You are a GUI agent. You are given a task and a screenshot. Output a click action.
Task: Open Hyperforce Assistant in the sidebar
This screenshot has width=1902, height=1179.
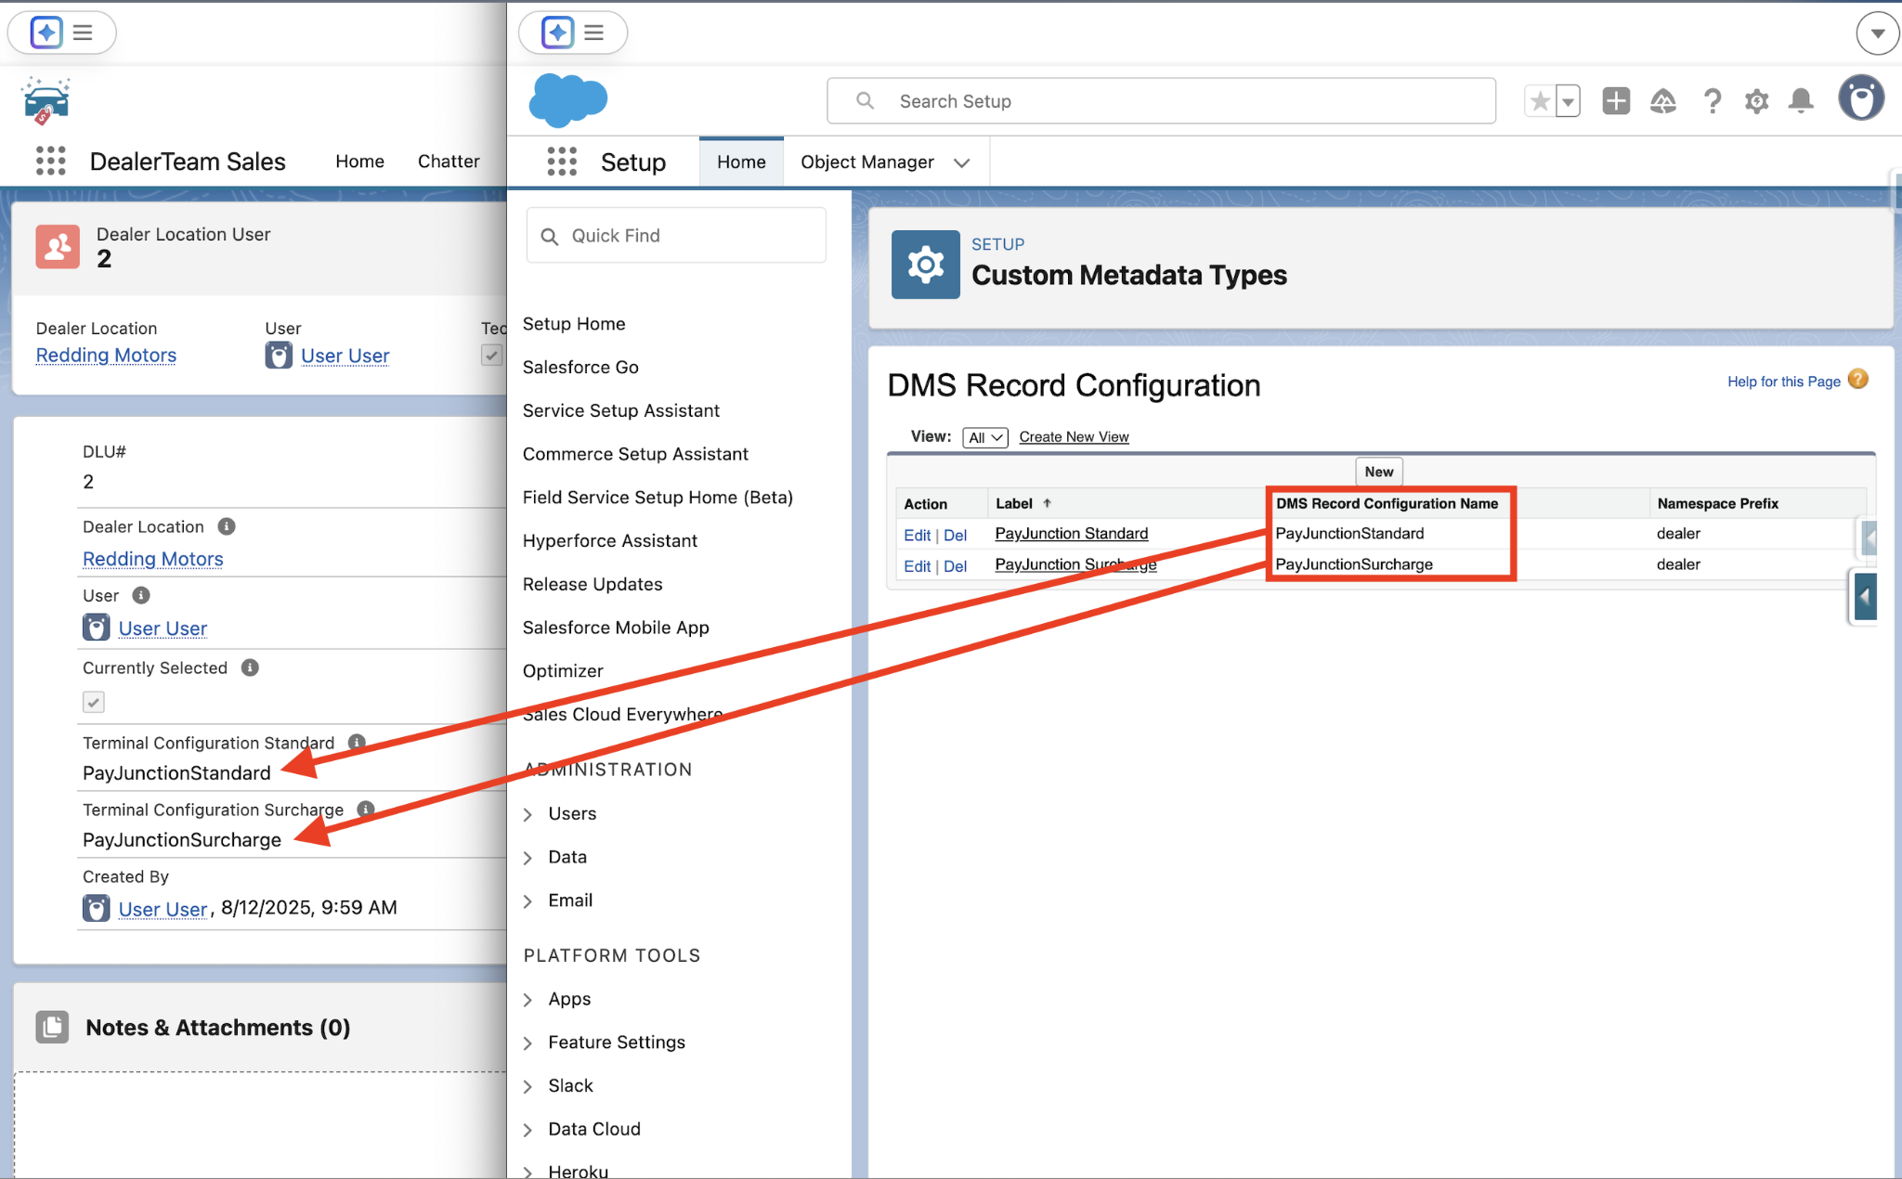[x=609, y=541]
